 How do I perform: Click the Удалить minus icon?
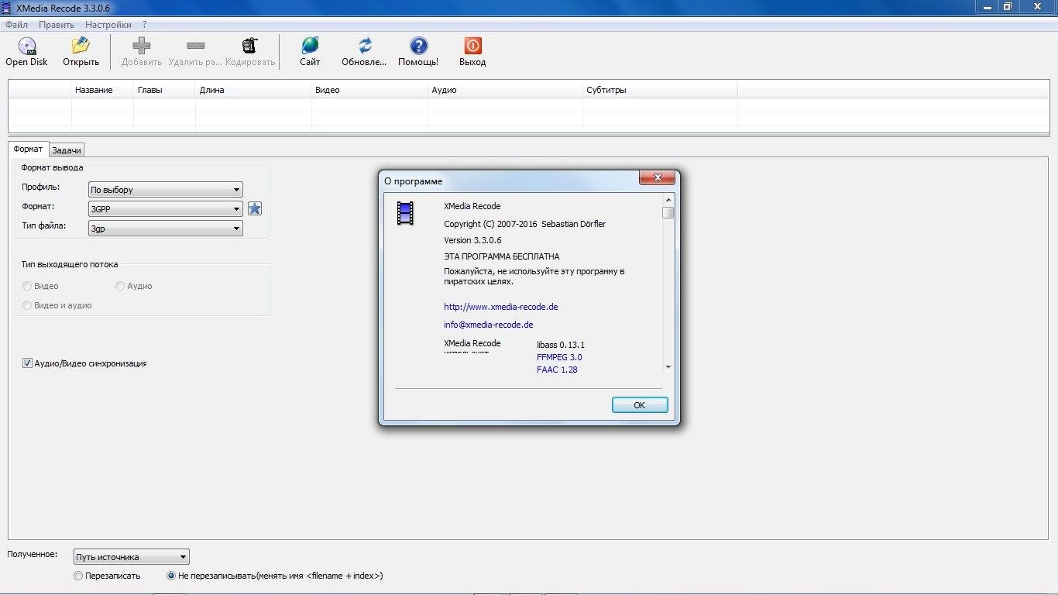(196, 46)
